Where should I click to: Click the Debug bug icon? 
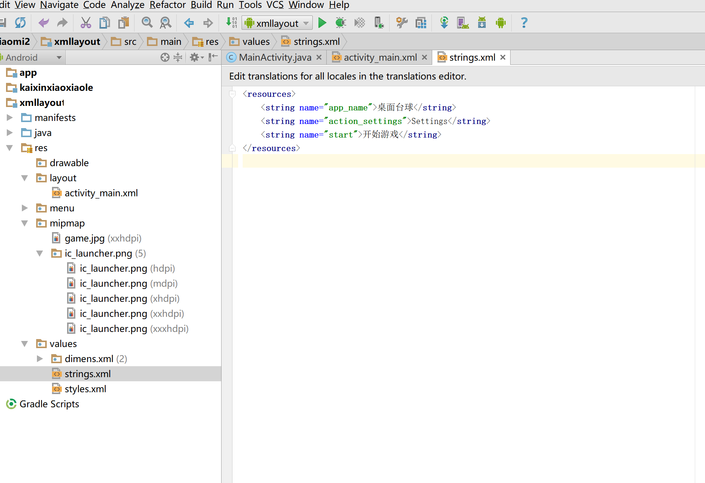point(341,23)
